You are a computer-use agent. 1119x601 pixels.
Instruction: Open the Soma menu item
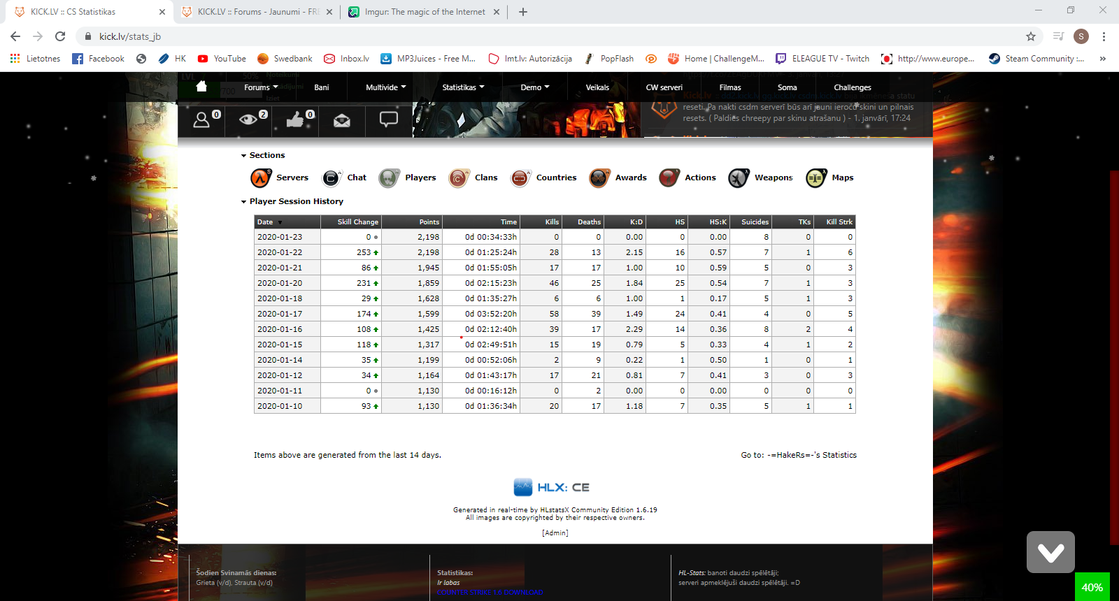coord(787,87)
